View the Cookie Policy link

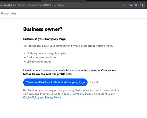(x=31, y=97)
